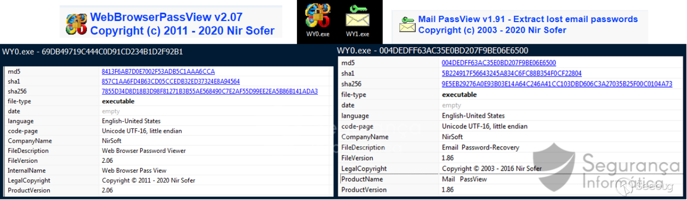The image size is (687, 200).
Task: Click the WebBrowserPassView logo icon
Action: click(x=76, y=24)
